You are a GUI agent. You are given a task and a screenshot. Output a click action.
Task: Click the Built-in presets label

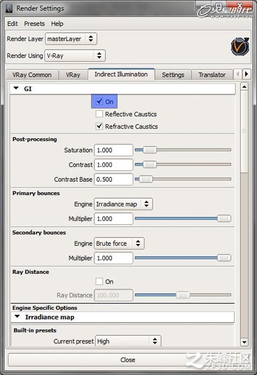(x=35, y=330)
